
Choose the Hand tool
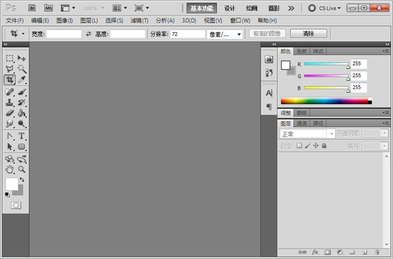pos(10,169)
